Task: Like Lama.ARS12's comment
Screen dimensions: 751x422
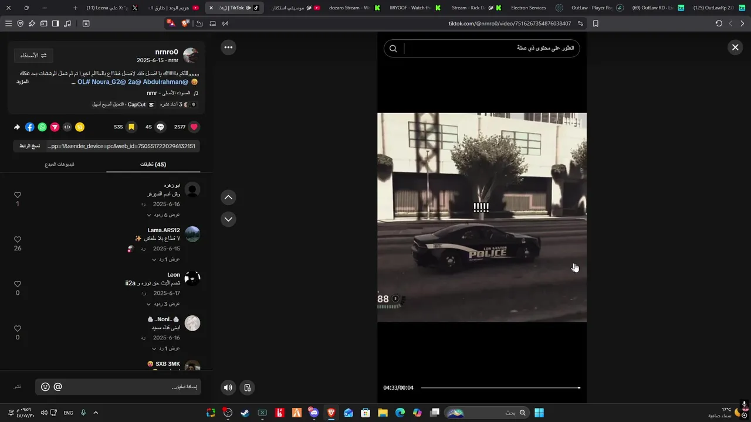Action: click(x=18, y=240)
